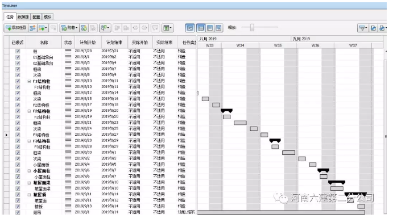Uncheck active box for row starting 2019/8/5

(18, 69)
